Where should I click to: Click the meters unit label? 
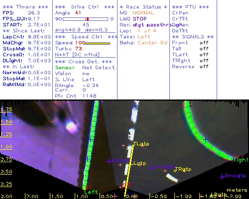(237, 190)
